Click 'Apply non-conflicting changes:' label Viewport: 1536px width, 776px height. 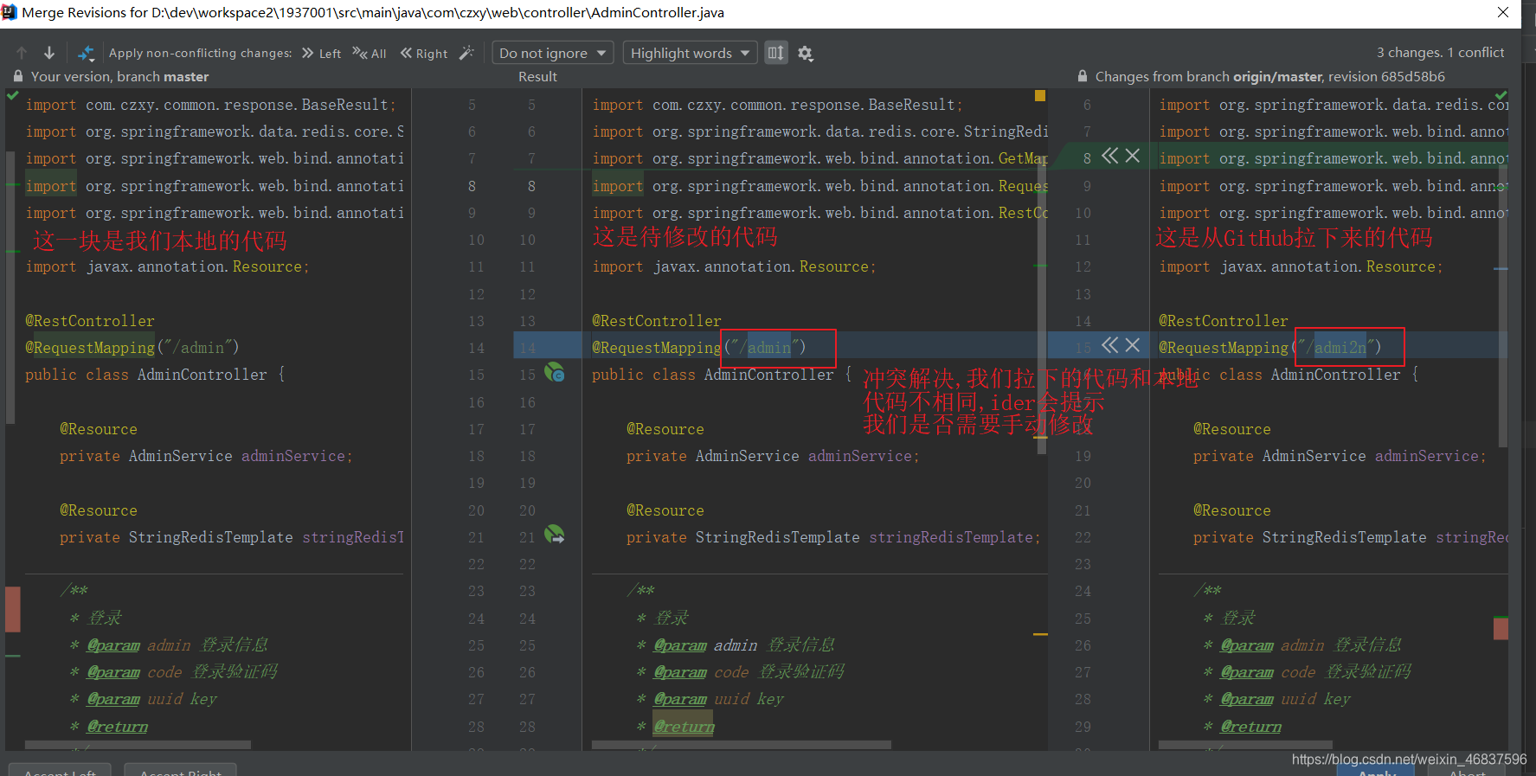[200, 53]
